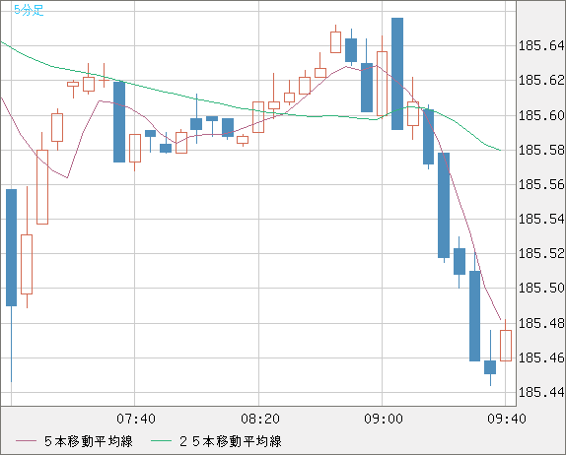Viewport: 566px width, 455px height.
Task: Click the 09:40 time axis label
Action: tap(507, 419)
